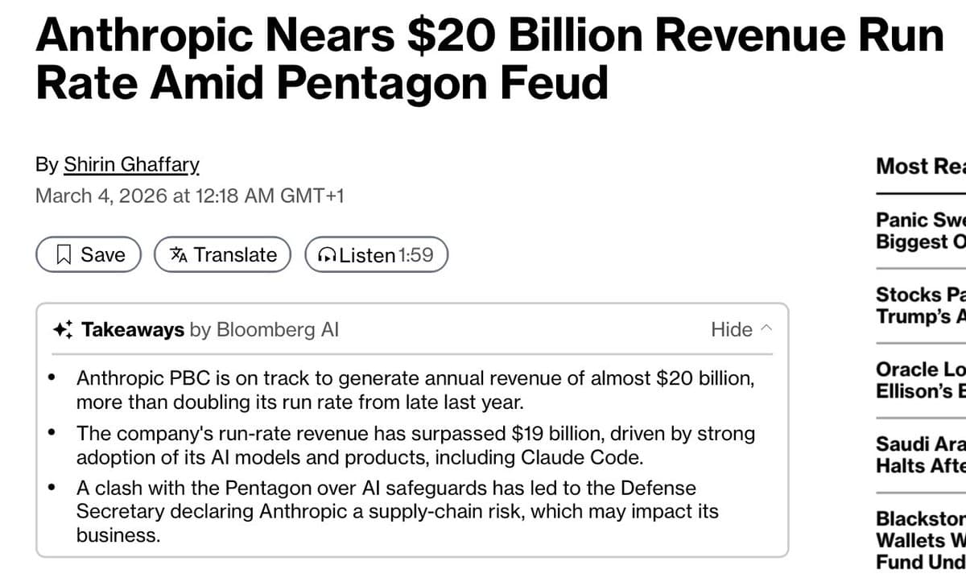Activate Translate for this article
Viewport: 966px width, 586px height.
(x=221, y=254)
